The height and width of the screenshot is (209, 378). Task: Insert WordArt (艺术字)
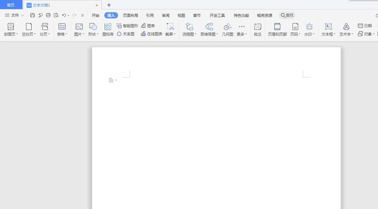click(345, 30)
